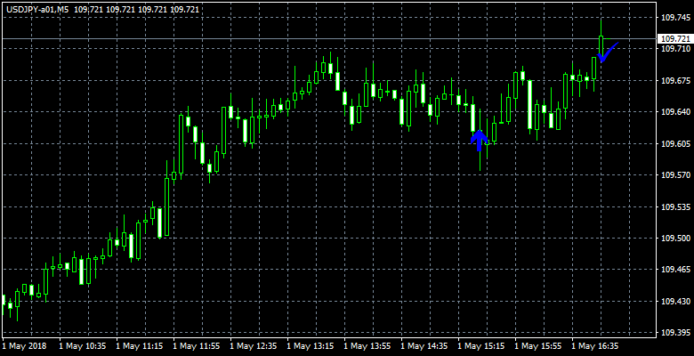Select the 1 May 10:35 time label

tap(81, 345)
